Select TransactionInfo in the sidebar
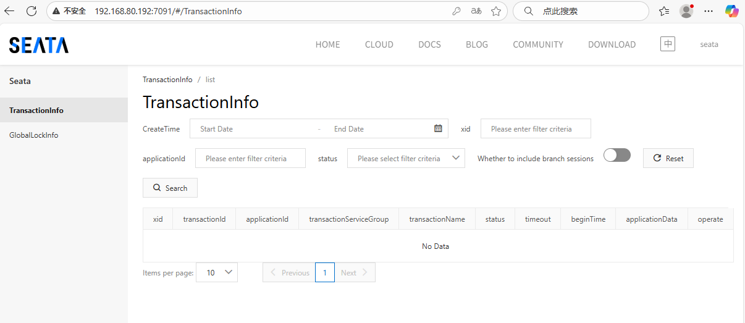 coord(64,110)
